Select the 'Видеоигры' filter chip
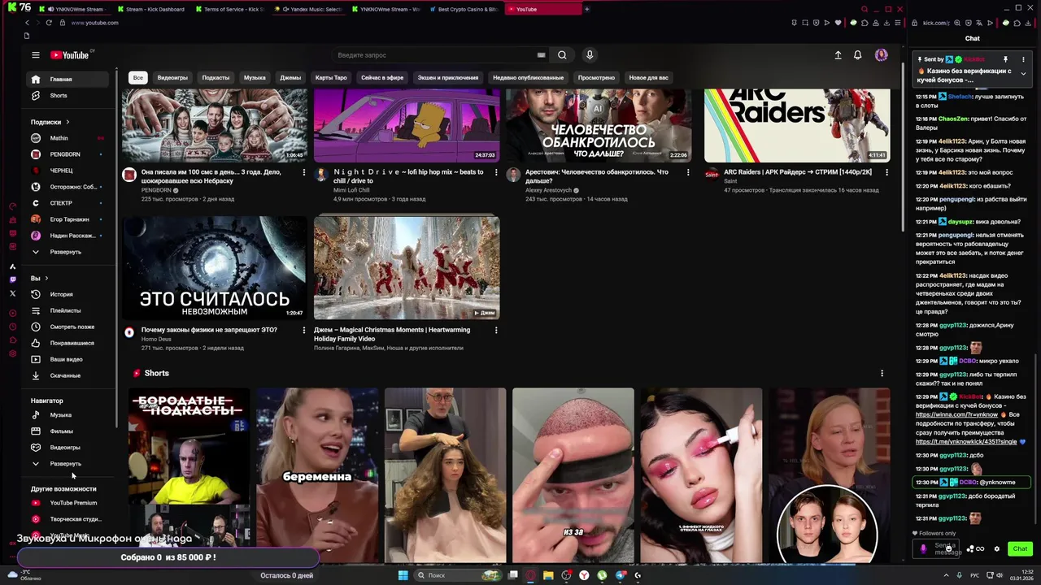 (172, 78)
